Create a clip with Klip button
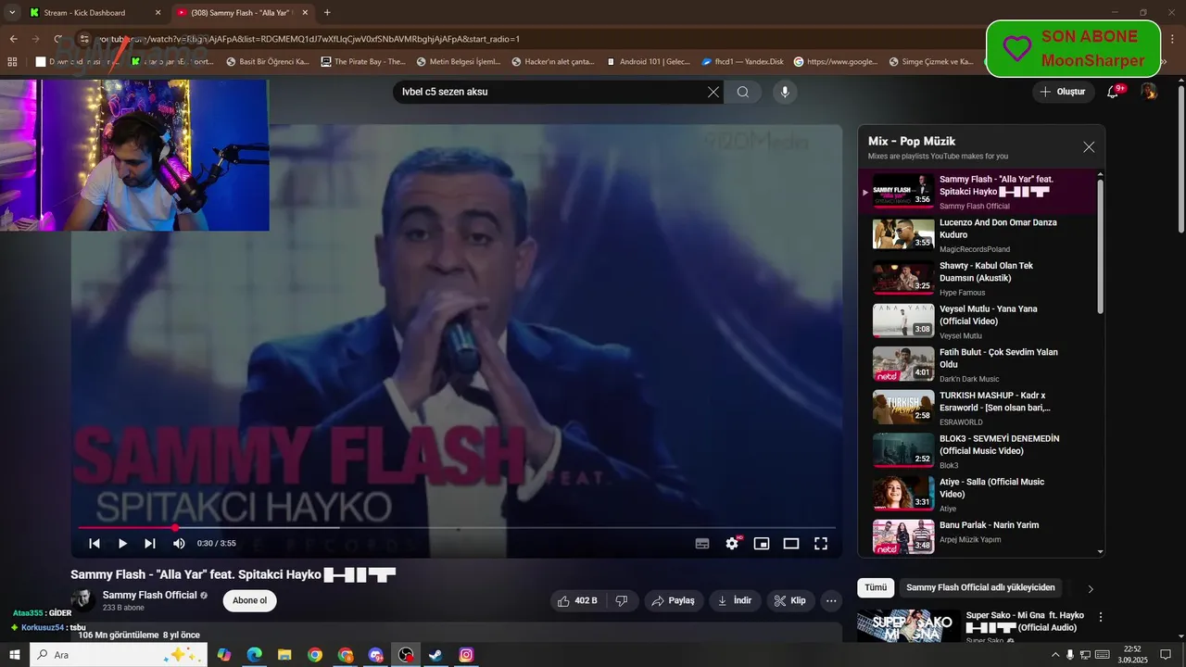The image size is (1186, 667). pos(790,600)
